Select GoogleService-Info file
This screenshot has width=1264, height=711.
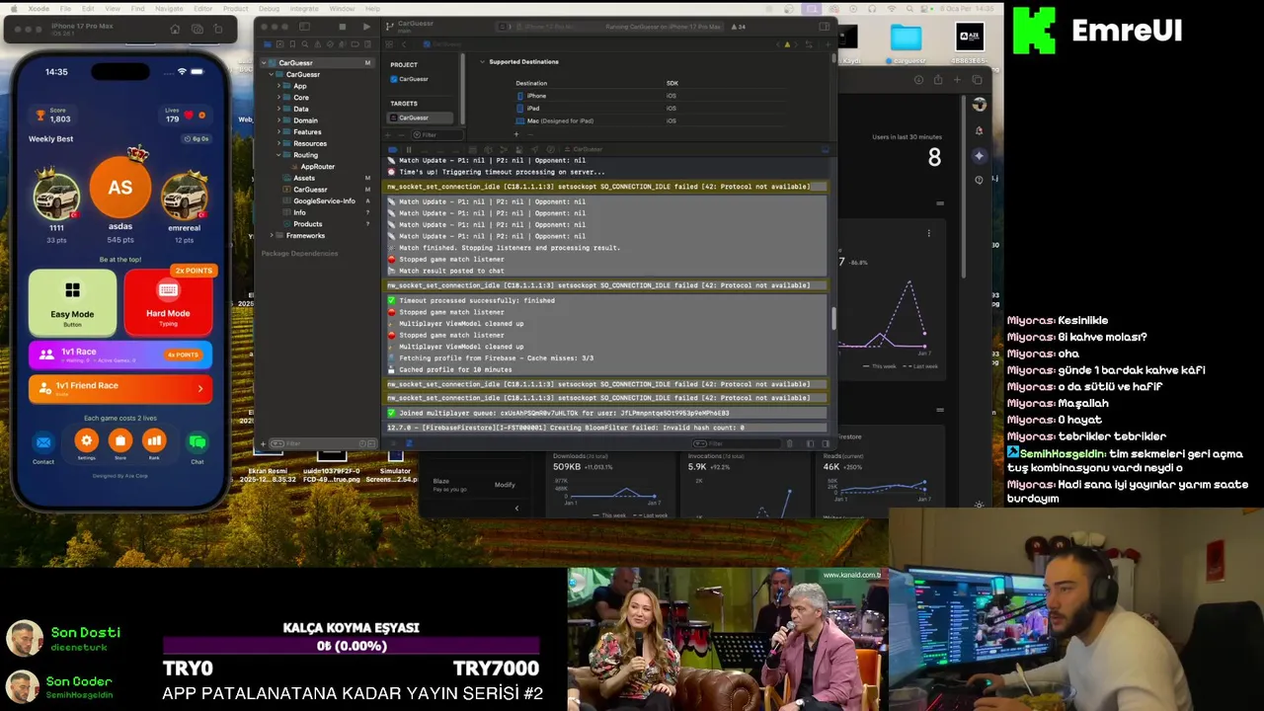click(x=324, y=200)
